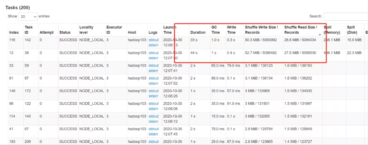The image size is (368, 145).
Task: Open stdout log for task index 116
Action: (x=154, y=40)
